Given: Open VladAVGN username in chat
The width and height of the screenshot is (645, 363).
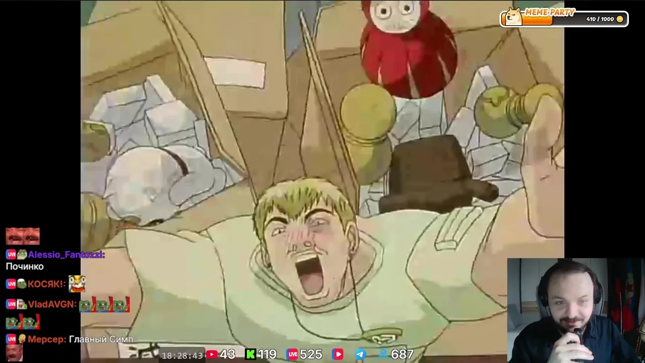Looking at the screenshot, I should click(x=52, y=304).
